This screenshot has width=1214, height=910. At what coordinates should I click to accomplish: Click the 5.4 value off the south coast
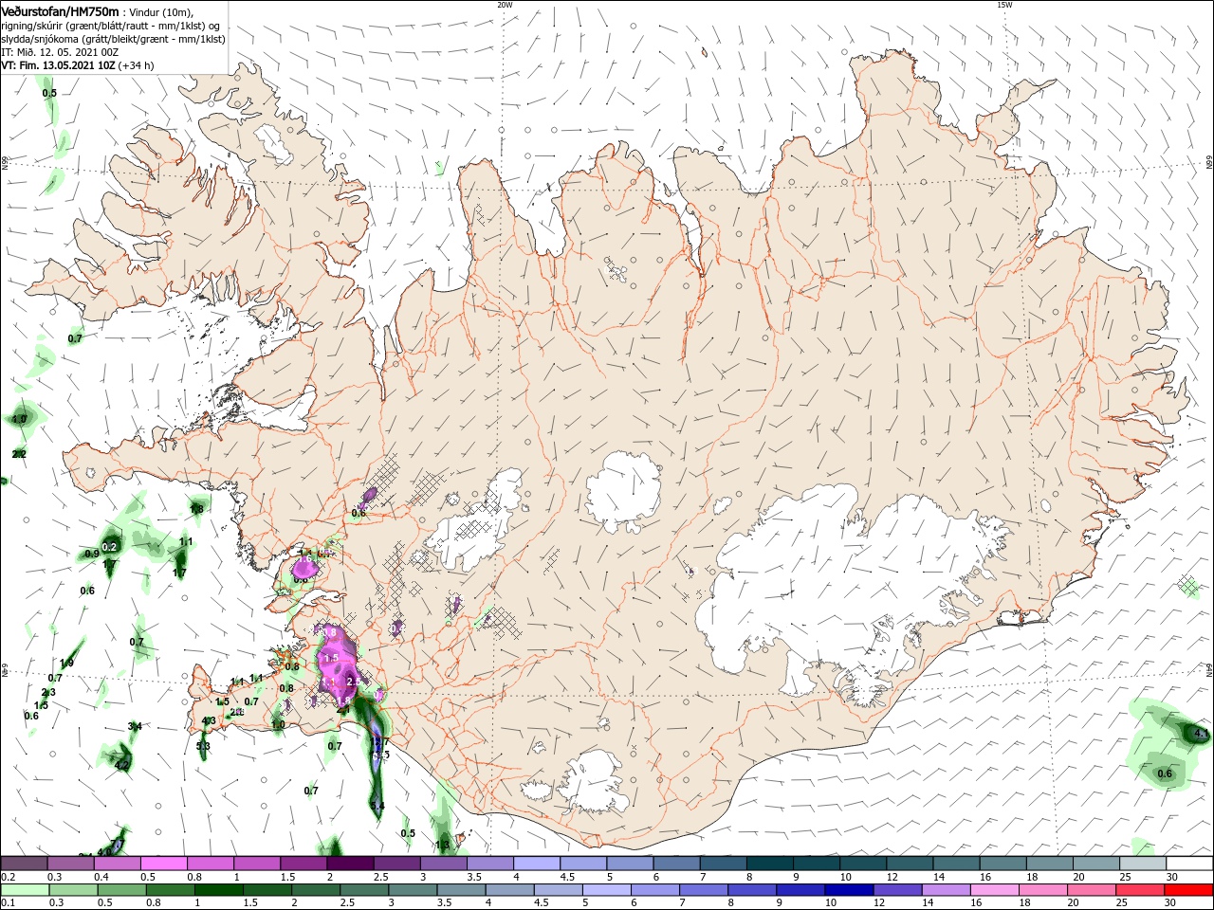[377, 807]
